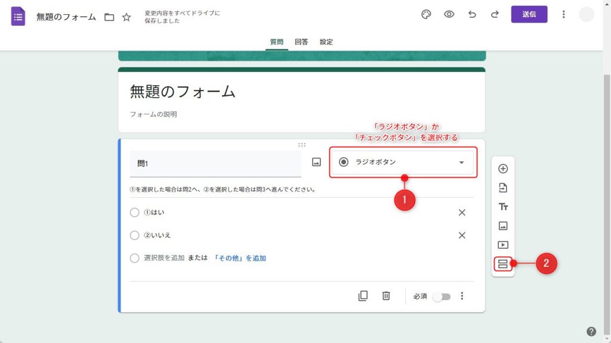Click the 変更内容をすべてドライブに保存しました status

click(x=182, y=17)
